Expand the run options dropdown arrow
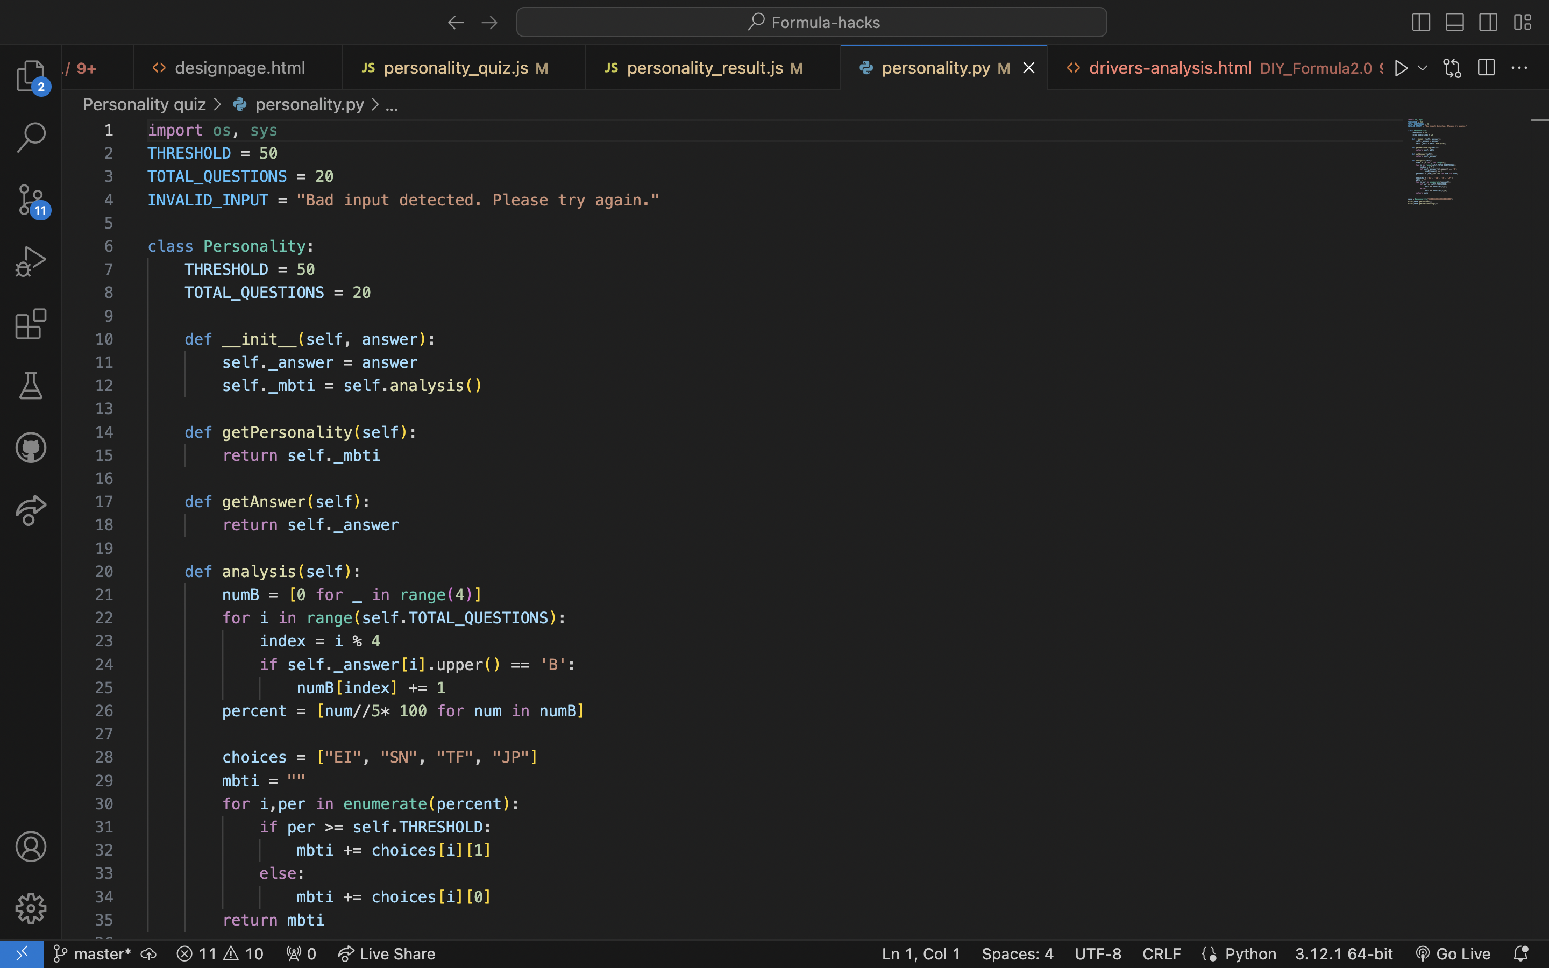 point(1422,68)
